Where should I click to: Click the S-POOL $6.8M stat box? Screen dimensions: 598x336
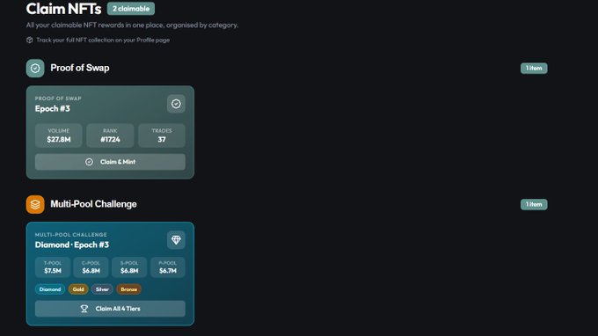point(129,267)
